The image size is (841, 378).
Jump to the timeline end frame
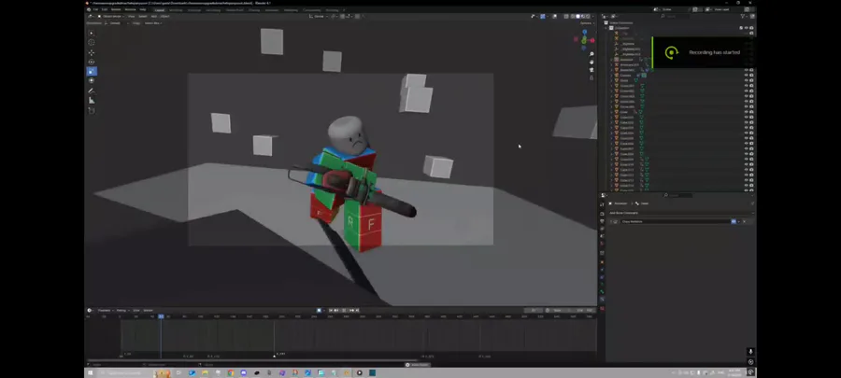357,310
